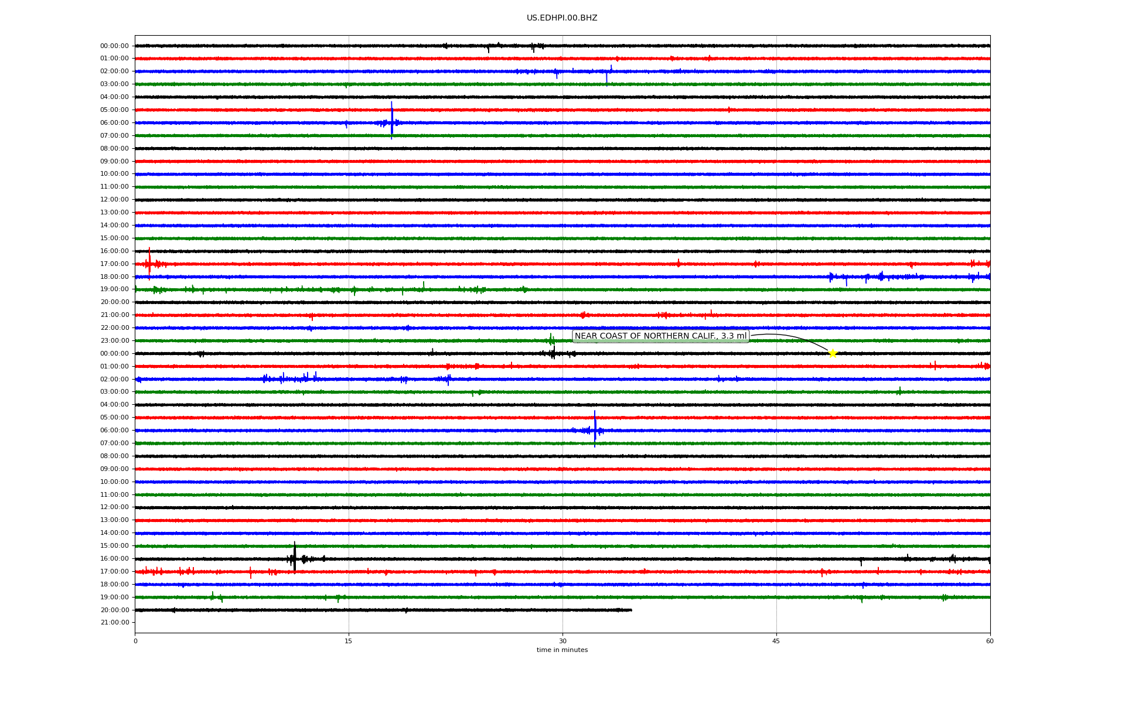1125x703 pixels.
Task: Click the 15 tick on the x-axis
Action: pyautogui.click(x=349, y=641)
